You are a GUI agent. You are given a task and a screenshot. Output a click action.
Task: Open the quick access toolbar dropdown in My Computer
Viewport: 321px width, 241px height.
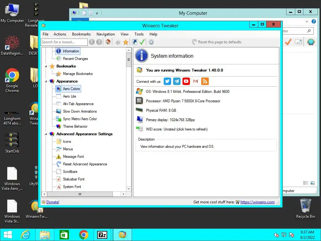point(97,13)
